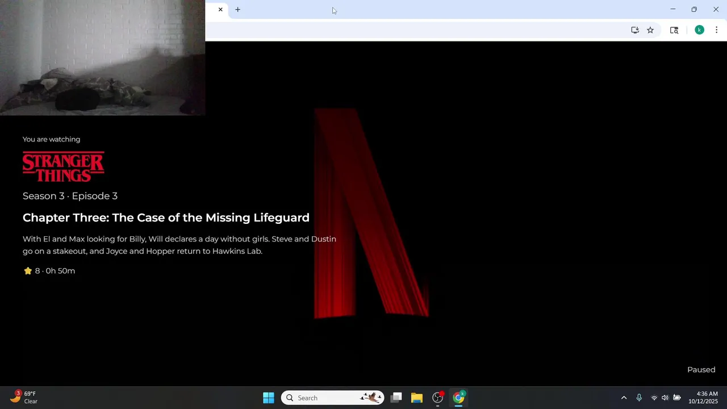The image size is (727, 409).
Task: Click the webcam overlay preview
Action: point(102,58)
